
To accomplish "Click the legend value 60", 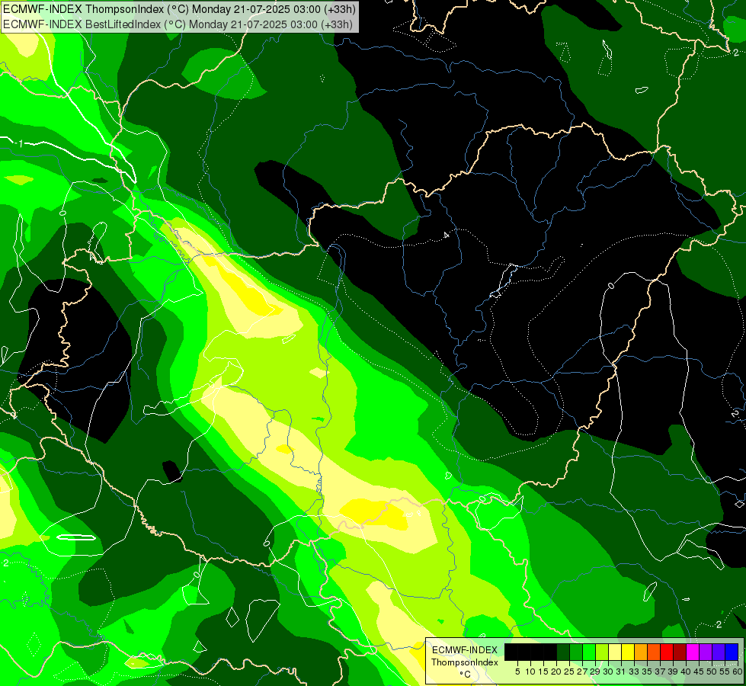I will click(x=738, y=672).
